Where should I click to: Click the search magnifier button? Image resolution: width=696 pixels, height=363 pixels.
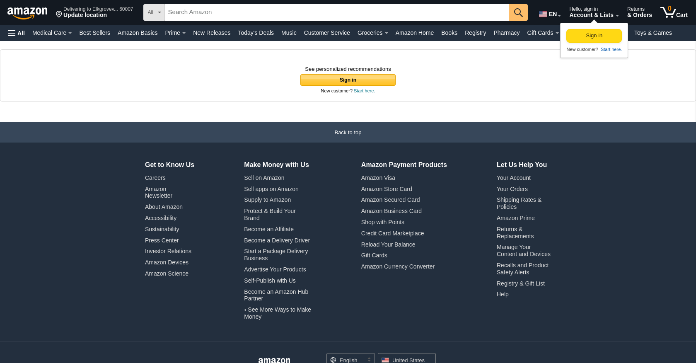pos(518,12)
